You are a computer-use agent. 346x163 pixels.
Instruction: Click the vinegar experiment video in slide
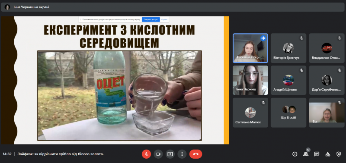[119, 95]
